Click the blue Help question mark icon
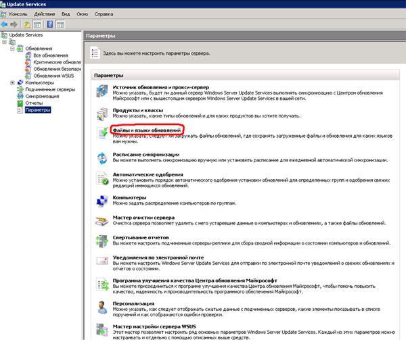Screen dimensions: 406x348 click(50, 24)
